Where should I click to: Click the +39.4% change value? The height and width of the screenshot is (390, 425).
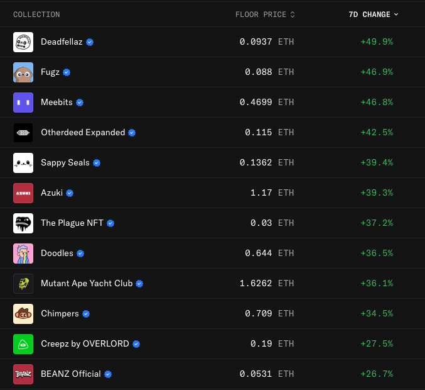pos(377,163)
